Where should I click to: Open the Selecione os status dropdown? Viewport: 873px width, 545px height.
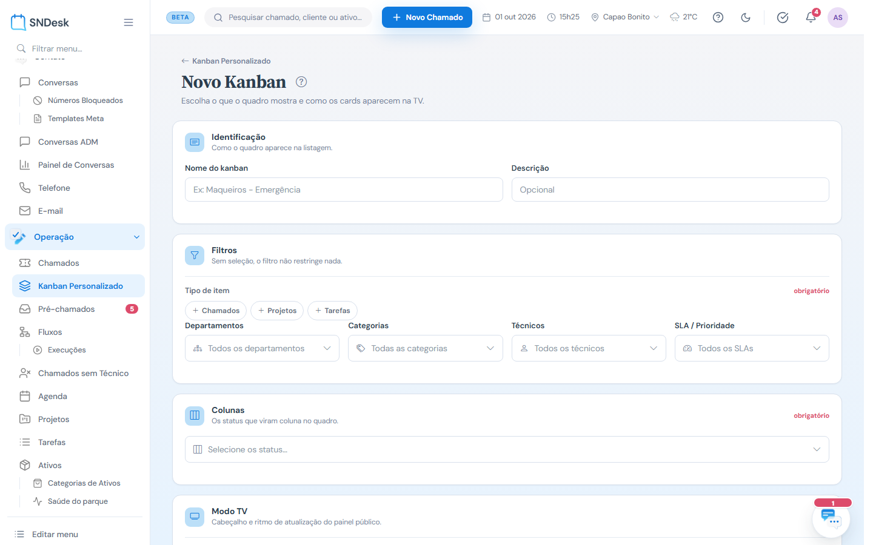tap(507, 449)
